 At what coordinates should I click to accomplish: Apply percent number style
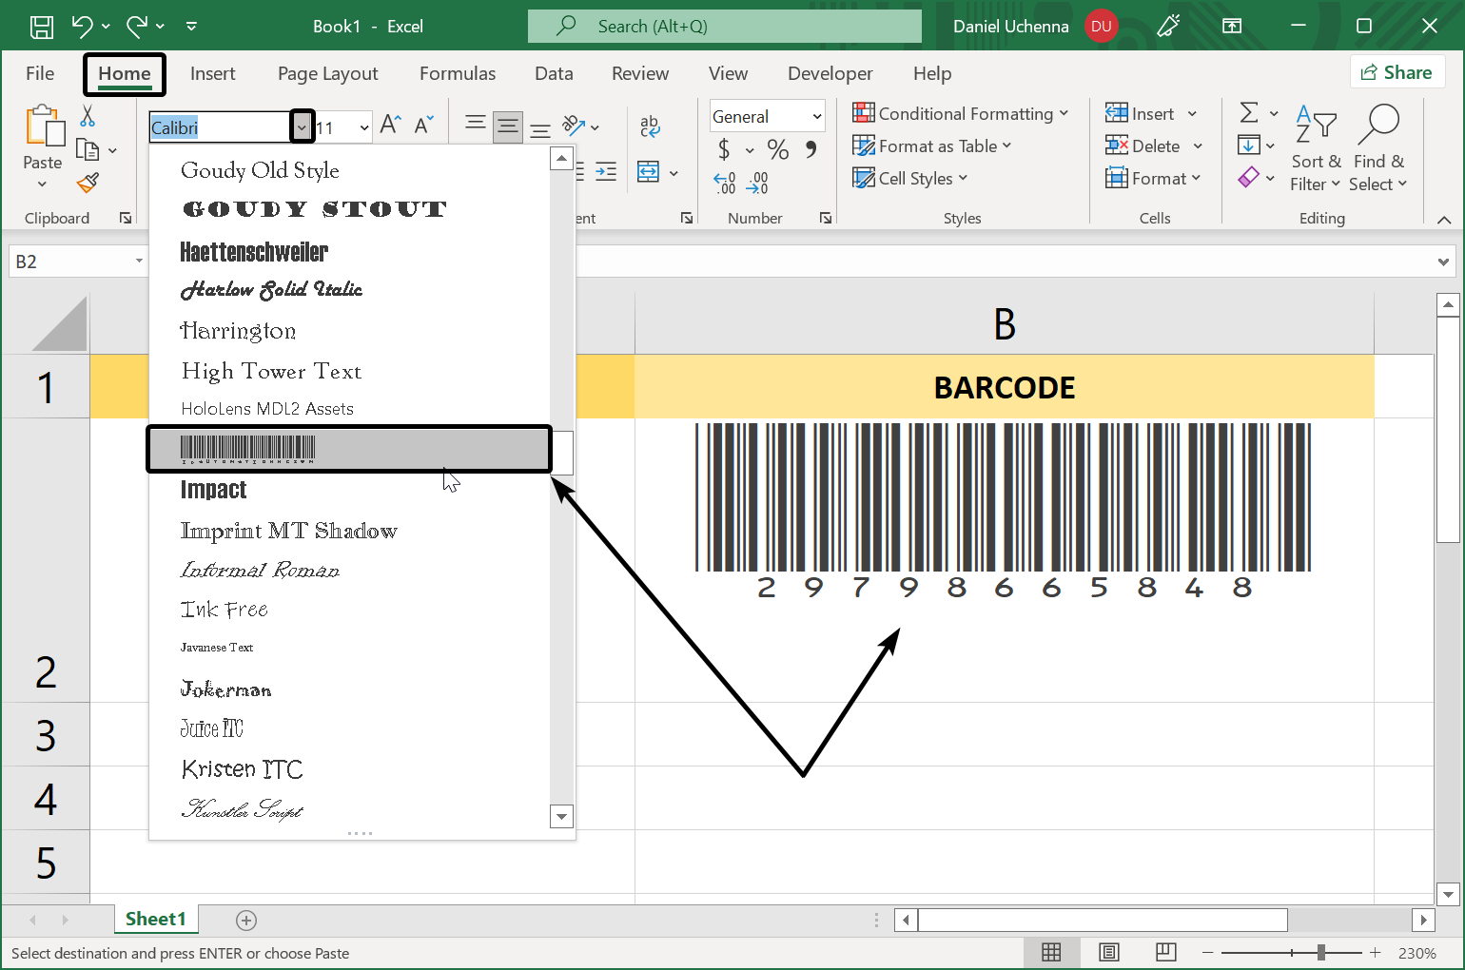pyautogui.click(x=777, y=149)
